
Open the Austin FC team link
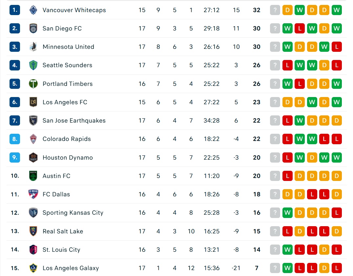(x=56, y=176)
